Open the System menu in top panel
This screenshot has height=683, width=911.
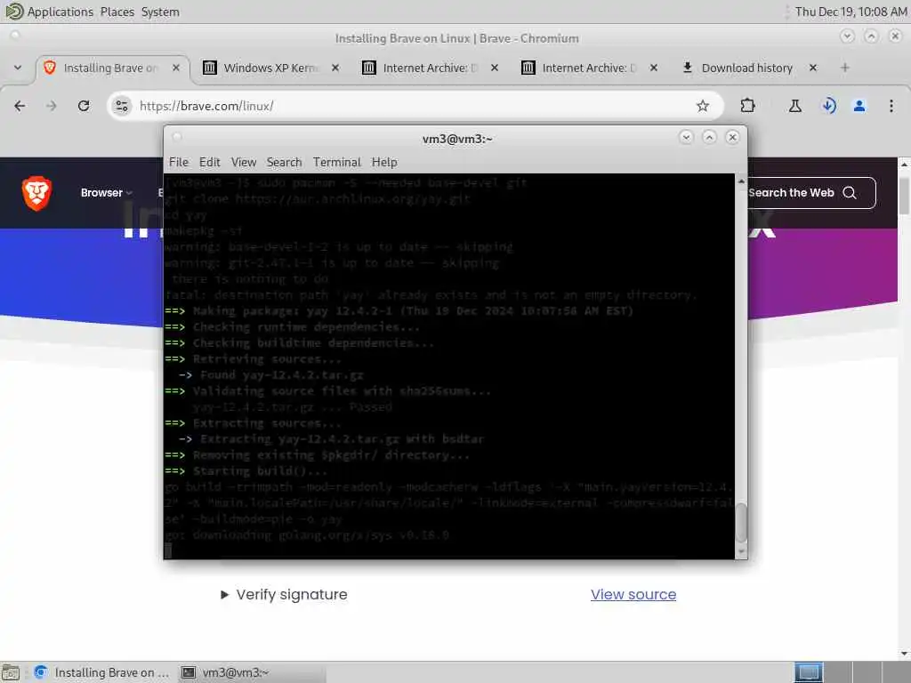pyautogui.click(x=160, y=12)
